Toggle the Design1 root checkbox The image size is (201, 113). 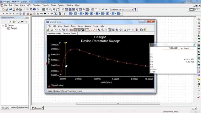pos(6,25)
